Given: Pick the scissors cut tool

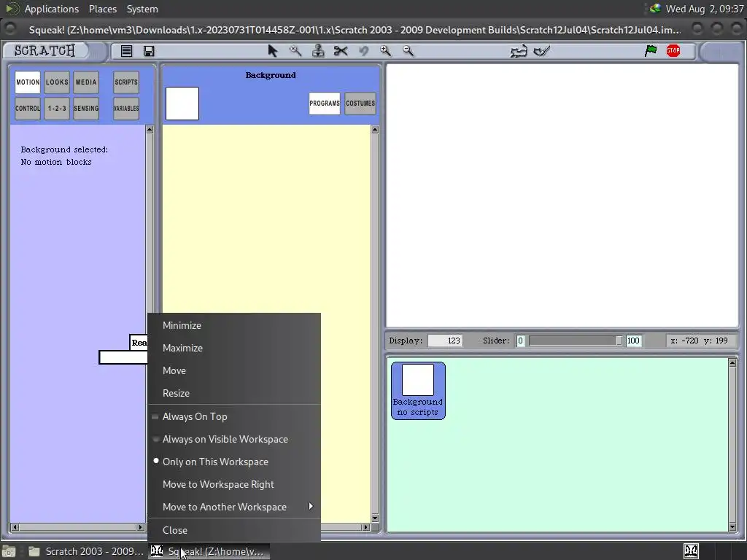Looking at the screenshot, I should (x=341, y=50).
